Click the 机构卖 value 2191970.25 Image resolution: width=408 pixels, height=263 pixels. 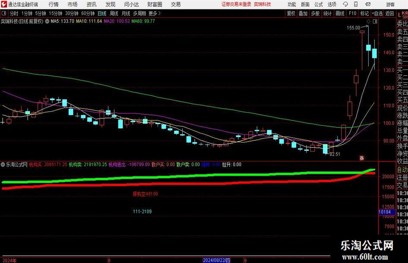(95, 165)
